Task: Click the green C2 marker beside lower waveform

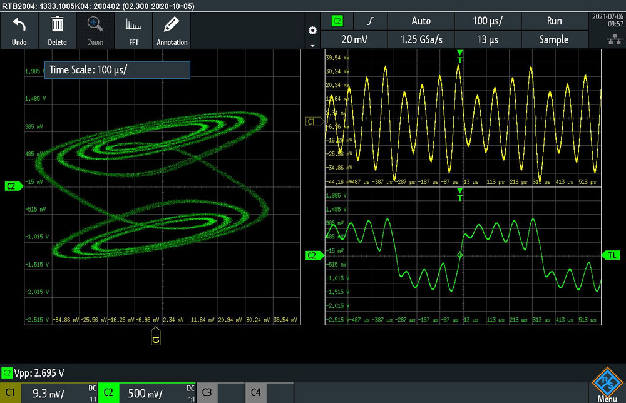Action: pos(314,255)
